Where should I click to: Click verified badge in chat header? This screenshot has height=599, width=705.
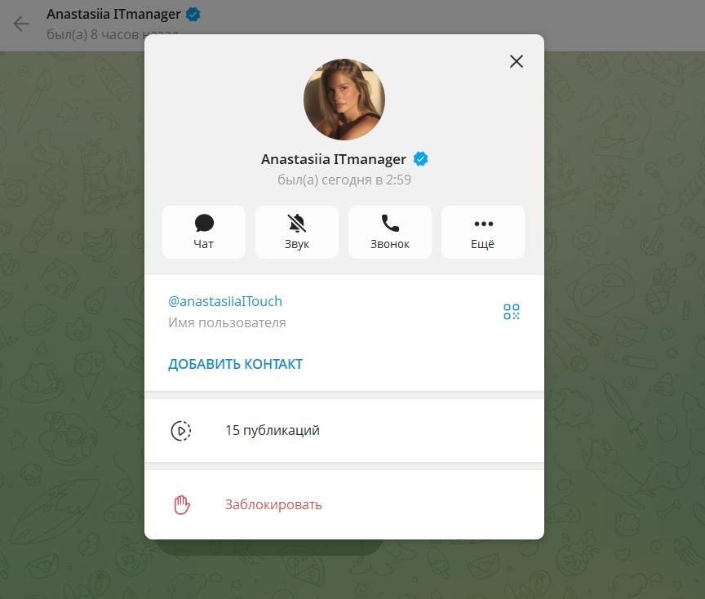pyautogui.click(x=193, y=14)
